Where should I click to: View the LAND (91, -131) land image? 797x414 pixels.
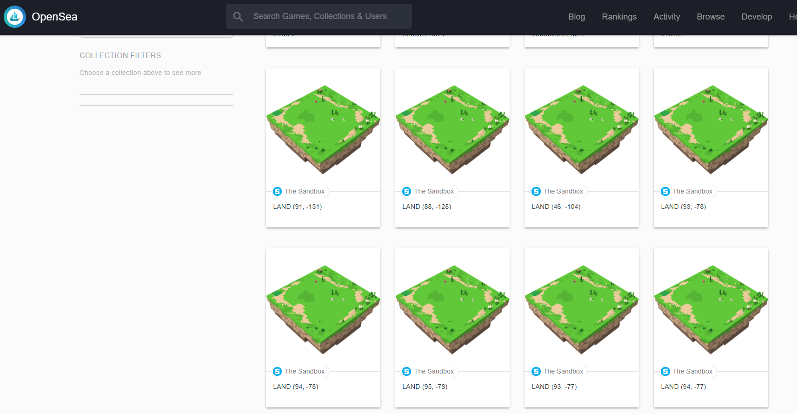click(323, 130)
